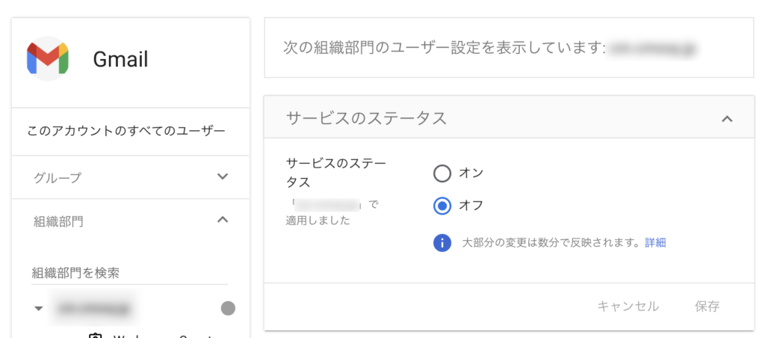Select このアカウントのすべてのユーザー
The height and width of the screenshot is (338, 765).
pyautogui.click(x=126, y=132)
